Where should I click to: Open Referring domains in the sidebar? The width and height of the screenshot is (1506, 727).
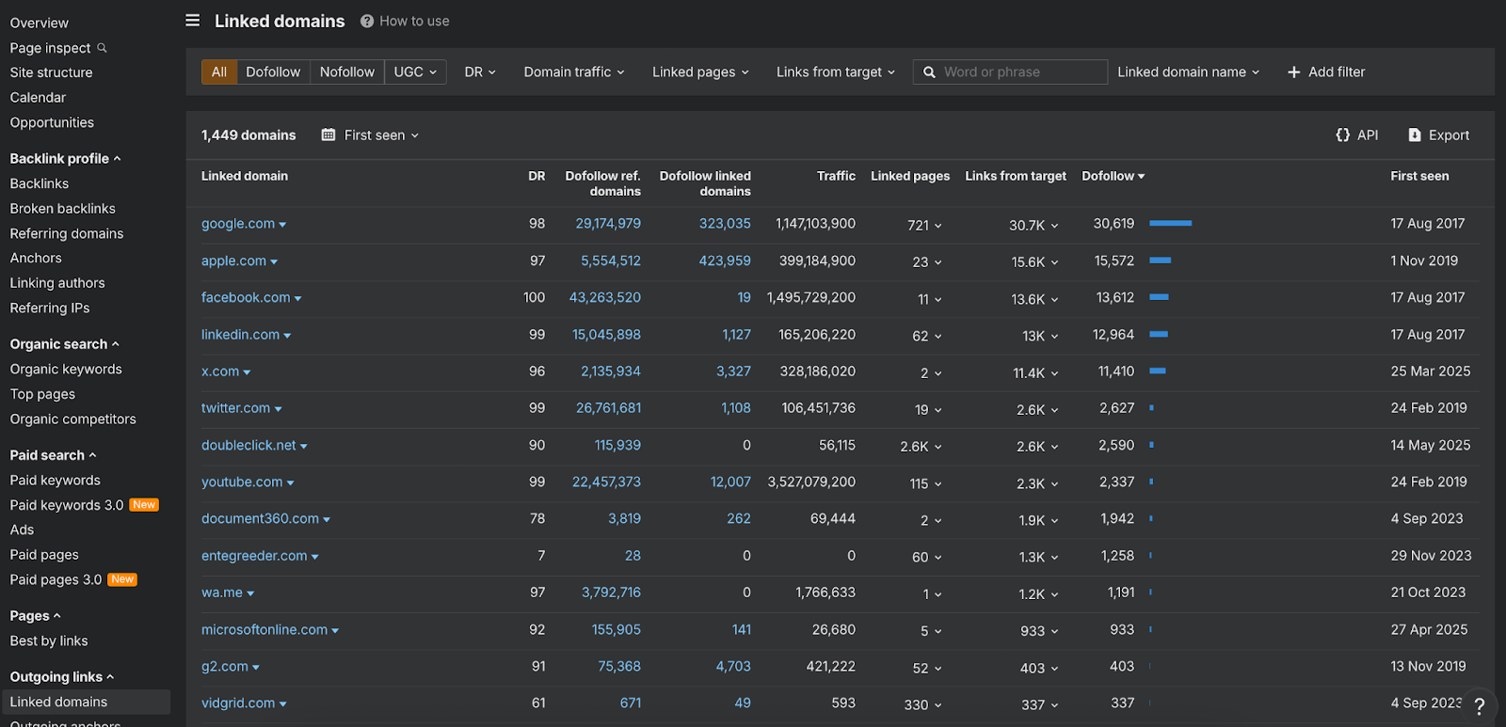[67, 233]
